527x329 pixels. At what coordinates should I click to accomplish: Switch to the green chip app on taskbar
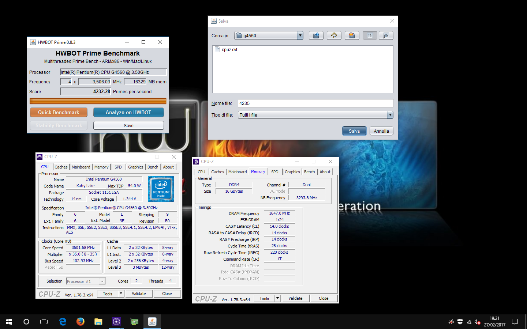(134, 322)
